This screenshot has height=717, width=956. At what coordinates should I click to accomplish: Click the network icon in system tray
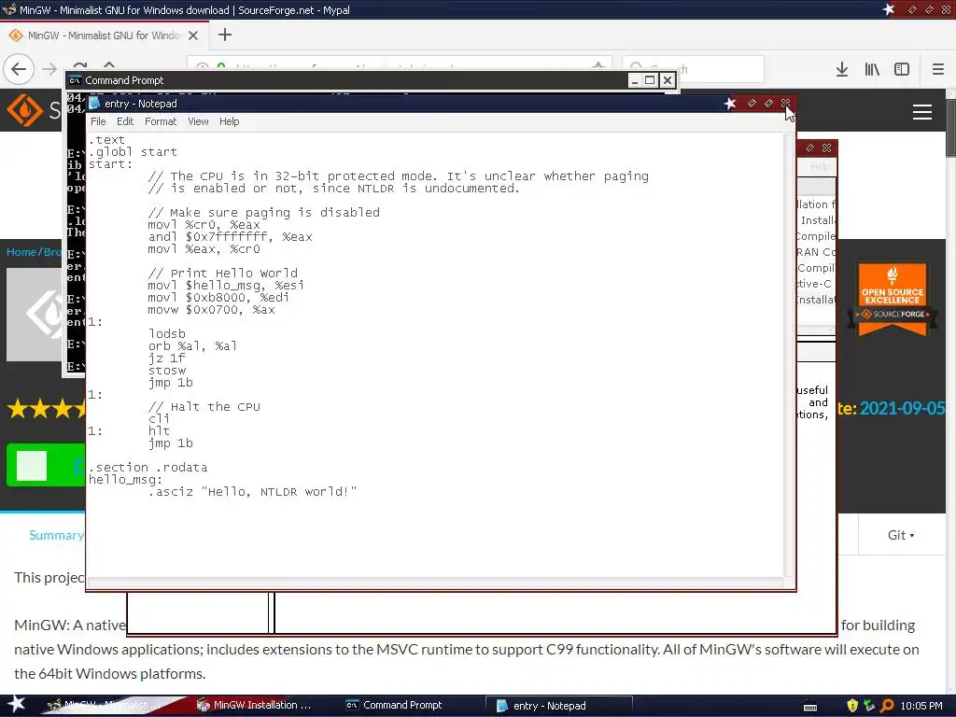[x=869, y=706]
